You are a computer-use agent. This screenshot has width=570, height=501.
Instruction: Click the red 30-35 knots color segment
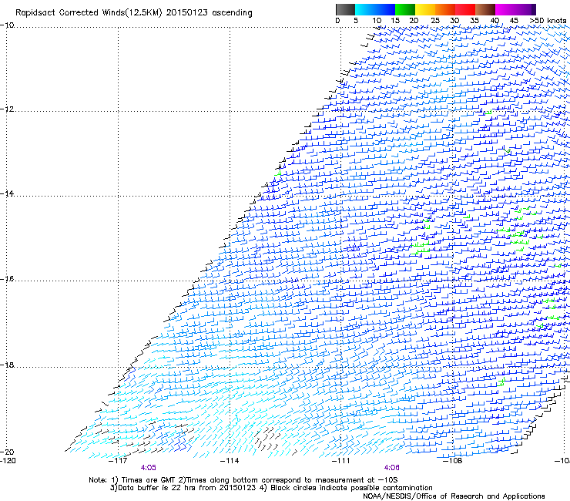tap(465, 9)
